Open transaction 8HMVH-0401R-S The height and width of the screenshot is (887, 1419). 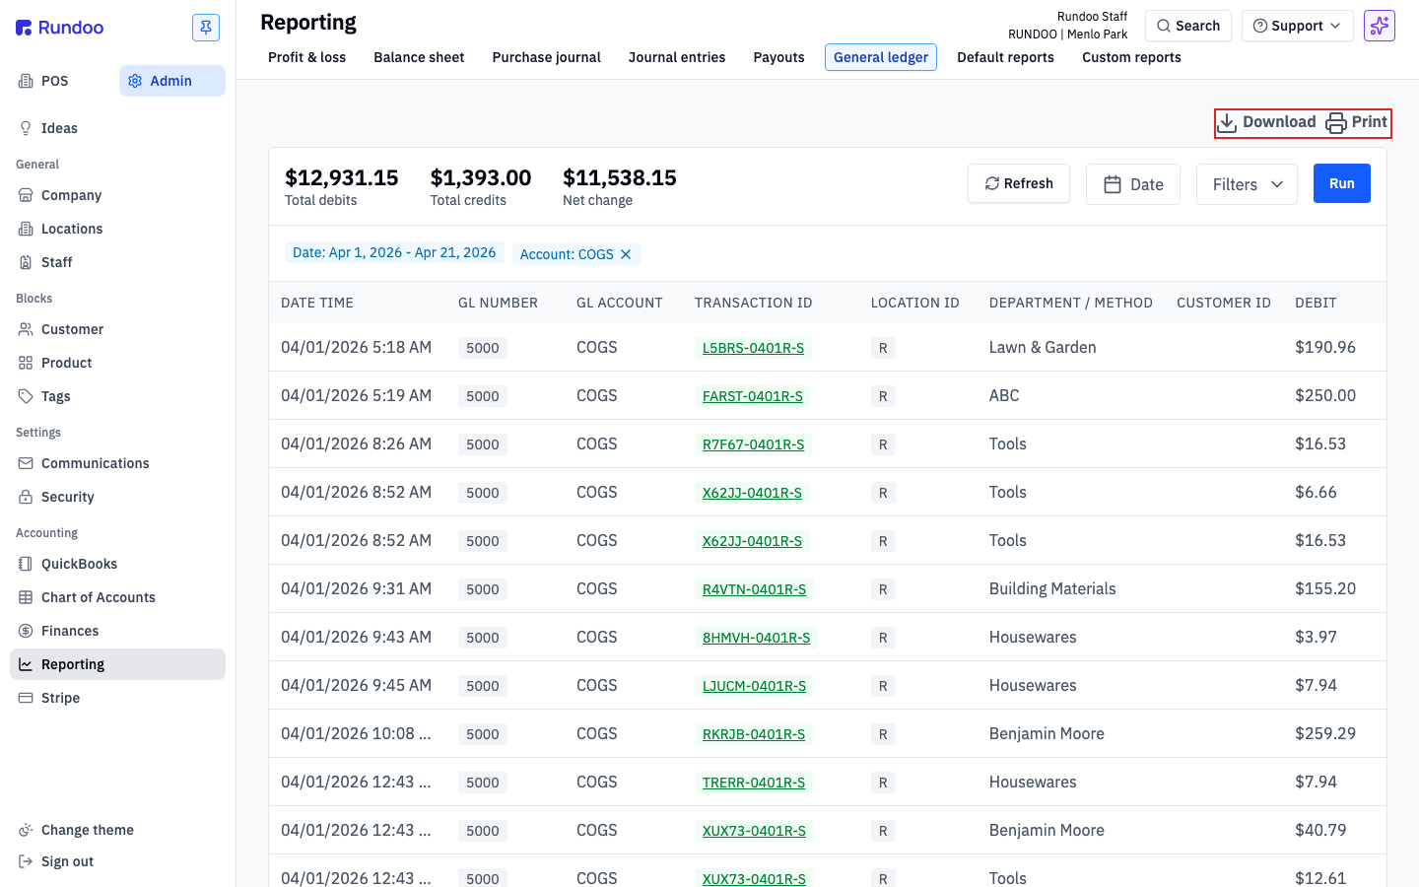tap(756, 638)
